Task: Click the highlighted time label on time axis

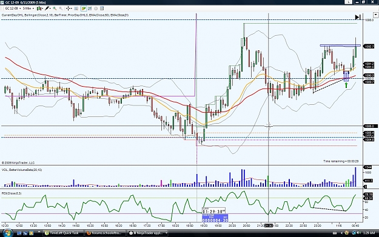Action: (268, 225)
